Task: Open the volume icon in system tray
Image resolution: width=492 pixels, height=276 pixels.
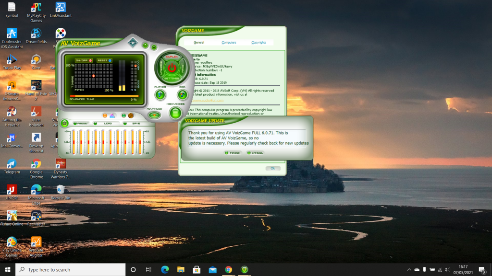Action: point(447,269)
